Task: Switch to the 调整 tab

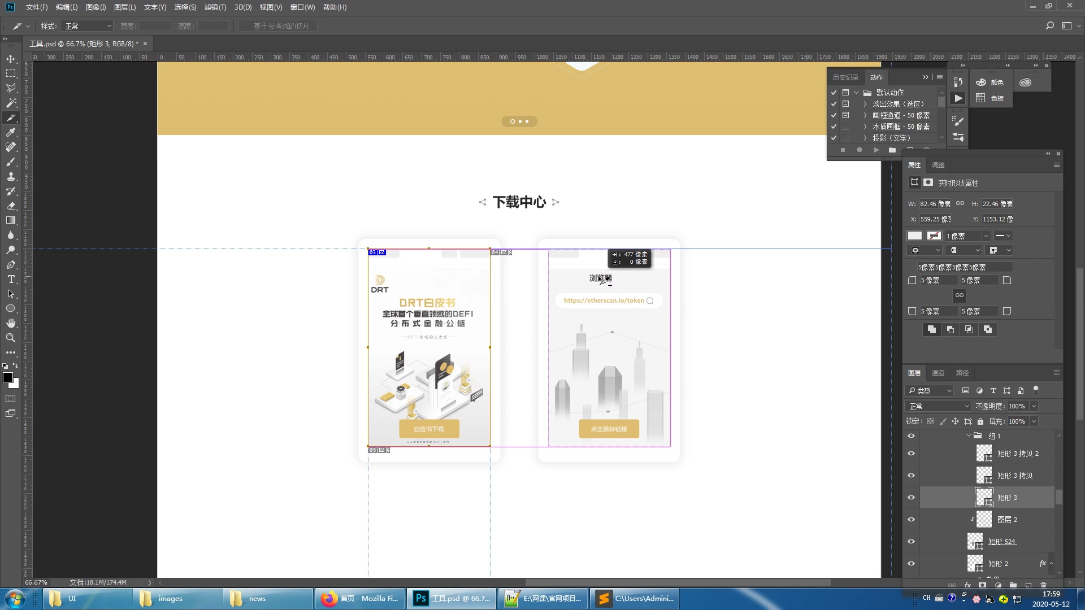Action: point(938,165)
